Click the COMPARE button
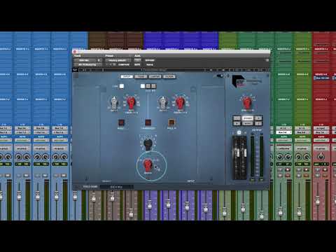The height and width of the screenshot is (252, 336). click(124, 64)
